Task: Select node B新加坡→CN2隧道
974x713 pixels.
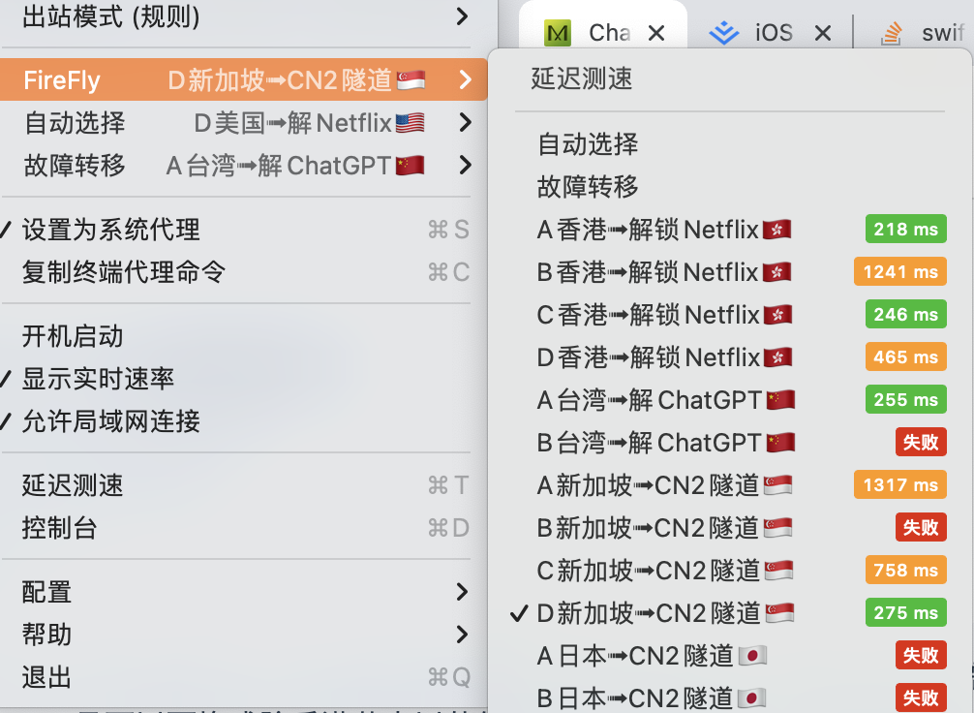Action: (x=730, y=527)
